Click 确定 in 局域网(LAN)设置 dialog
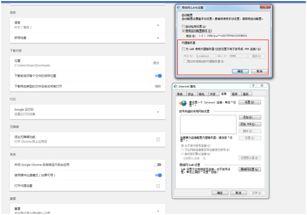307x215 pixels. [x=240, y=71]
